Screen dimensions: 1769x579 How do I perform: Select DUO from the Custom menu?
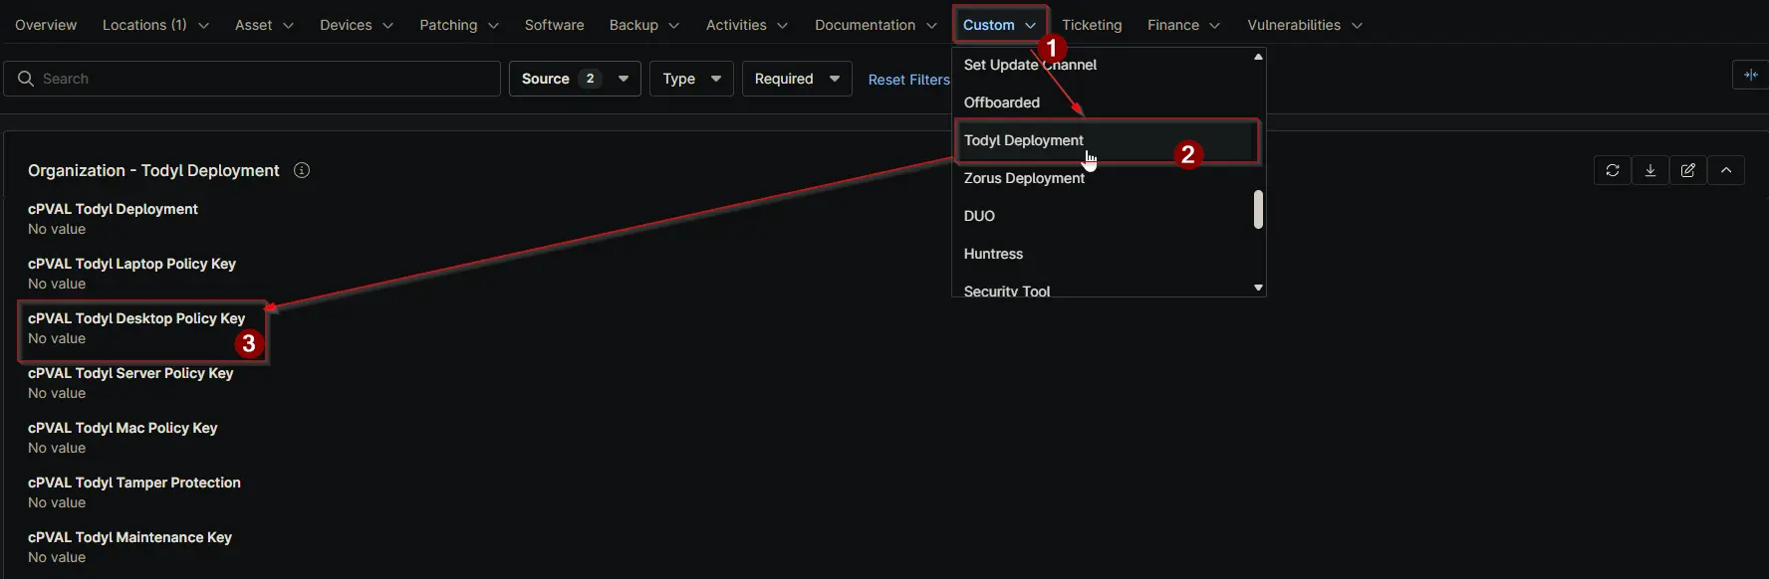click(1102, 216)
